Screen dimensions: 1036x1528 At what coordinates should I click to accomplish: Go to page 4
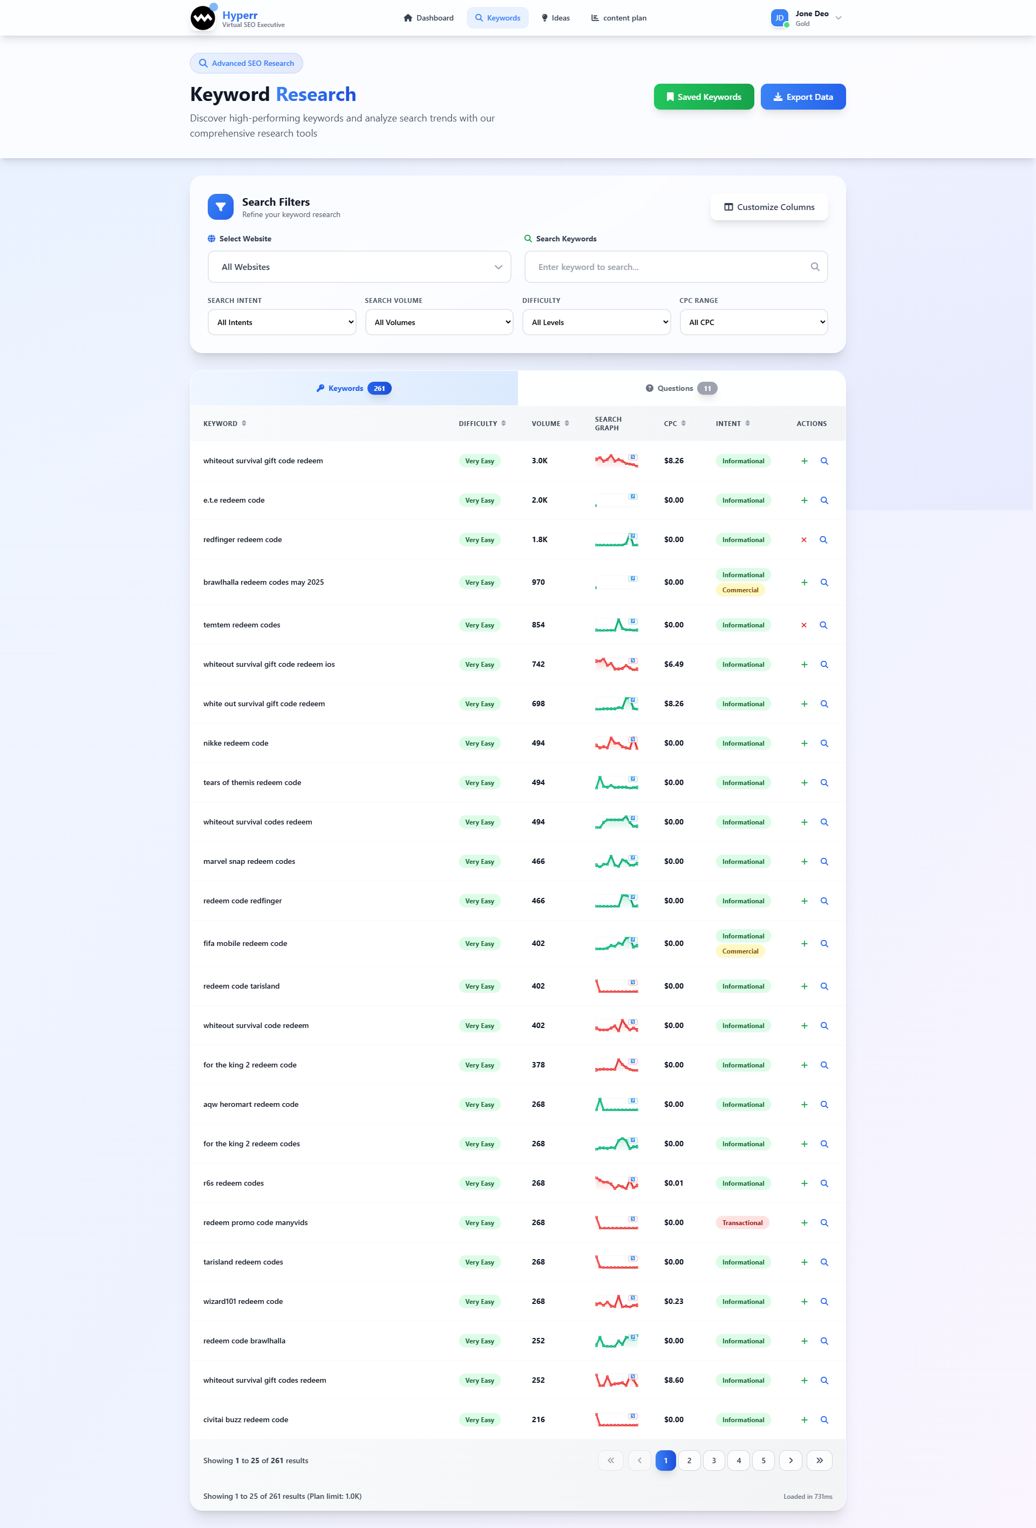click(739, 1461)
